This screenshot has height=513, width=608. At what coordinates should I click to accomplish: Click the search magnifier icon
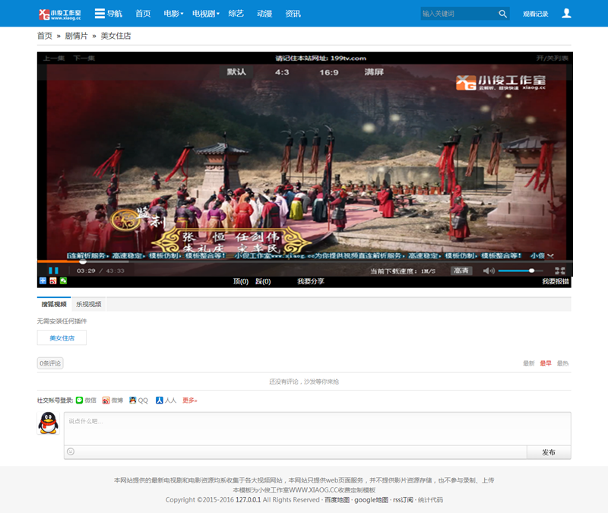[502, 14]
